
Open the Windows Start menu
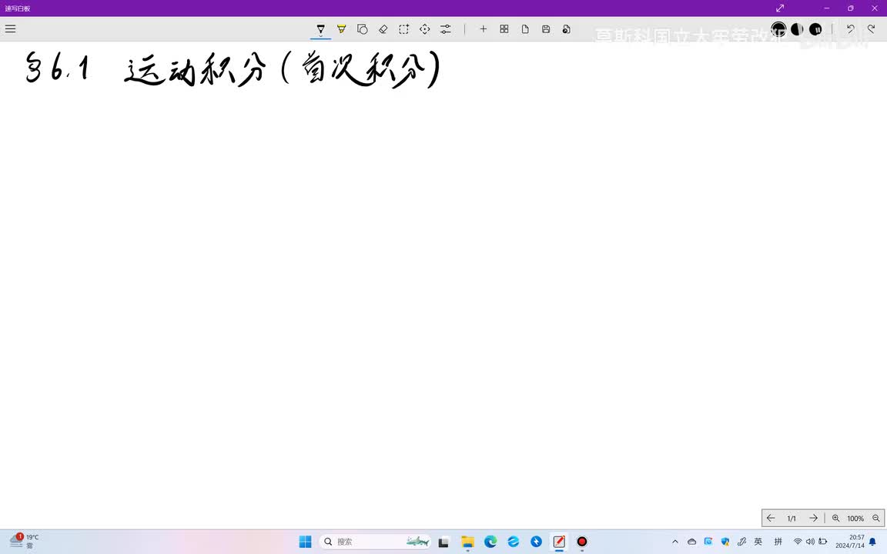[x=306, y=542]
